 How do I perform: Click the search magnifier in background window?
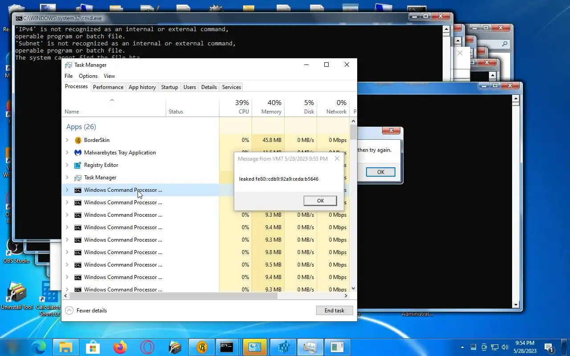click(505, 44)
